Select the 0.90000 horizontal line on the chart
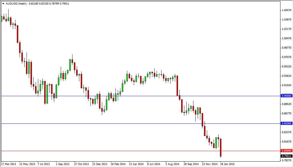This screenshot has width=293, height=167. [x=143, y=96]
